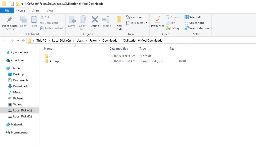Open the Easy access dropdown
Screen dimensions: 256x146
tap(136, 23)
